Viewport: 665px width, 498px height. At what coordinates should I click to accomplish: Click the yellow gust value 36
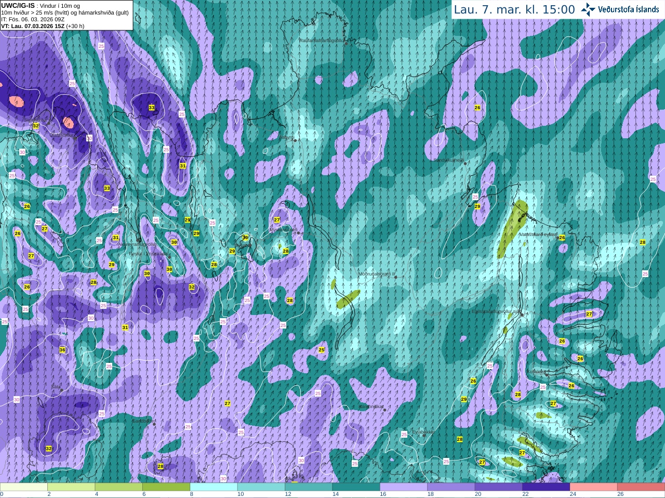(62, 350)
